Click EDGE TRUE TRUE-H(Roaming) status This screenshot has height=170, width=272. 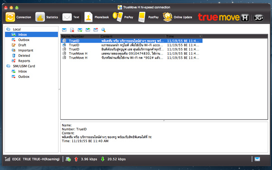pyautogui.click(x=36, y=159)
